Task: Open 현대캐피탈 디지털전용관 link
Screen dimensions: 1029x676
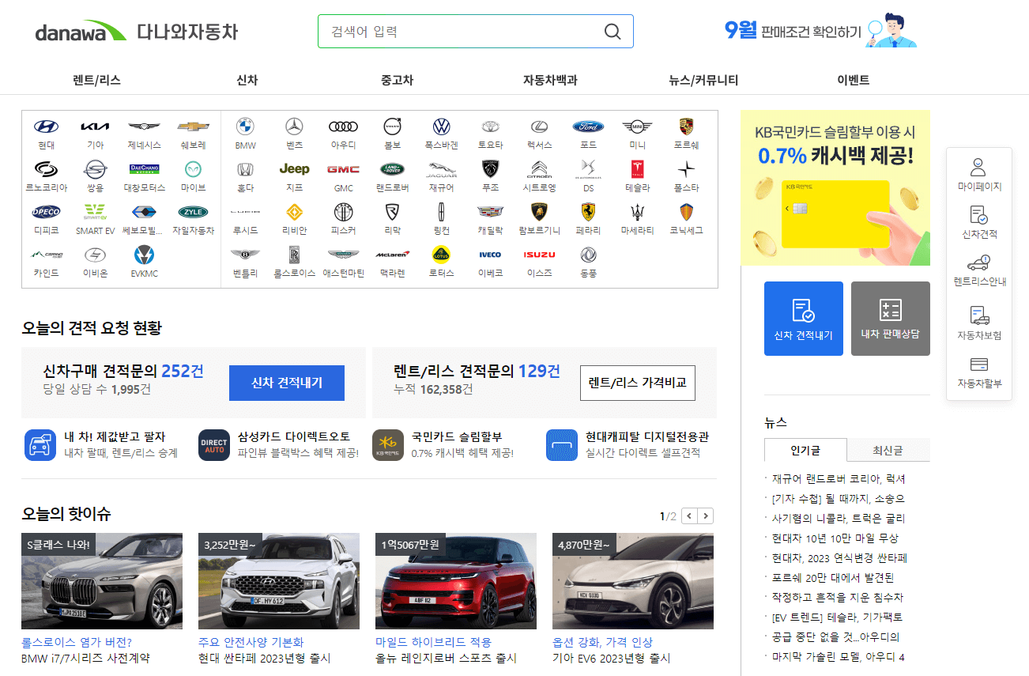Action: pos(628,445)
